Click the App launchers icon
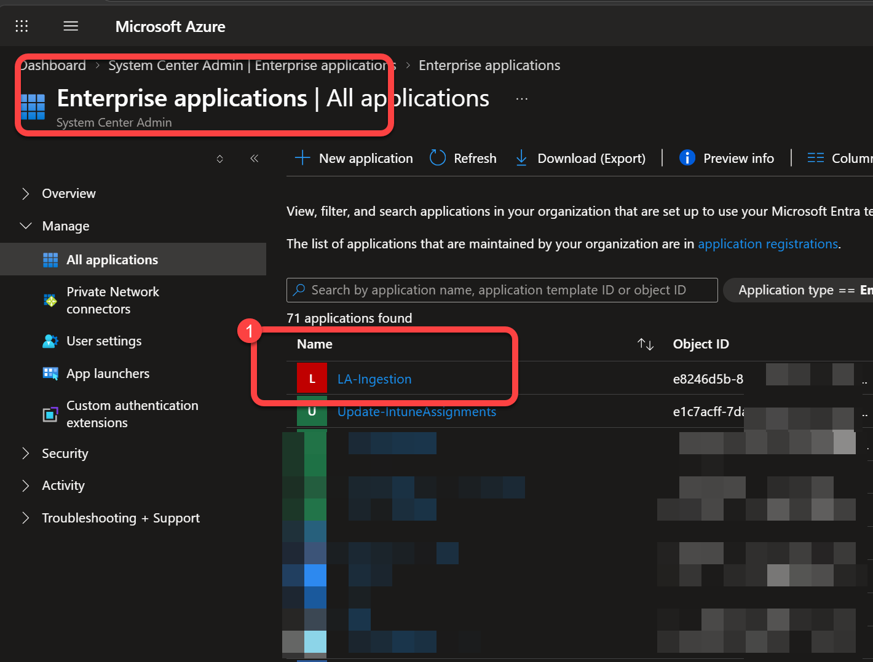This screenshot has height=662, width=873. [x=50, y=374]
